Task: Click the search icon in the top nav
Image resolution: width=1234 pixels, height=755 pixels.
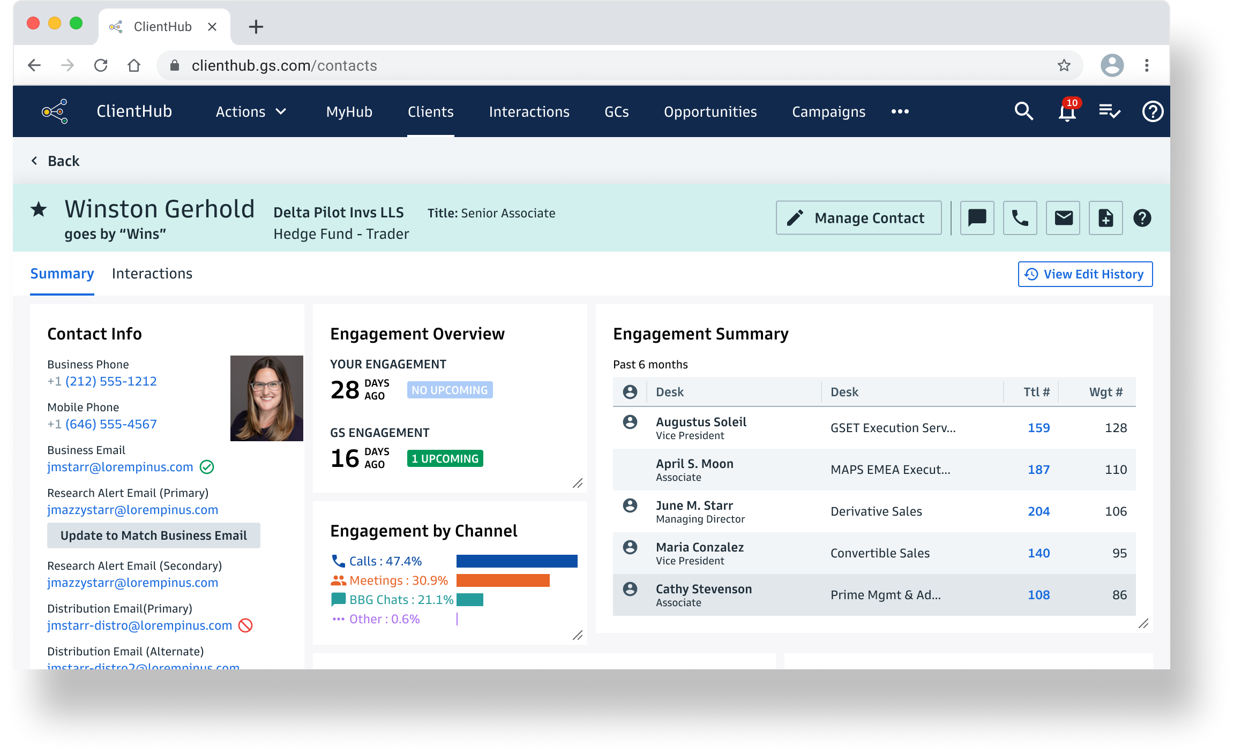Action: pyautogui.click(x=1021, y=111)
